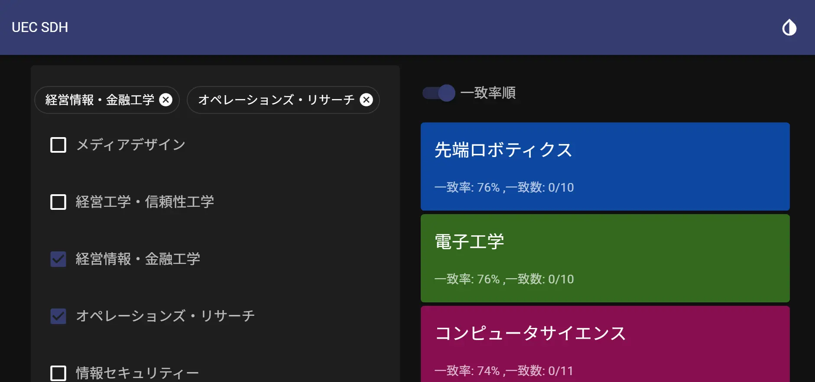Toggle the dark/light theme drop icon
Screen dimensions: 815x382
coord(789,28)
